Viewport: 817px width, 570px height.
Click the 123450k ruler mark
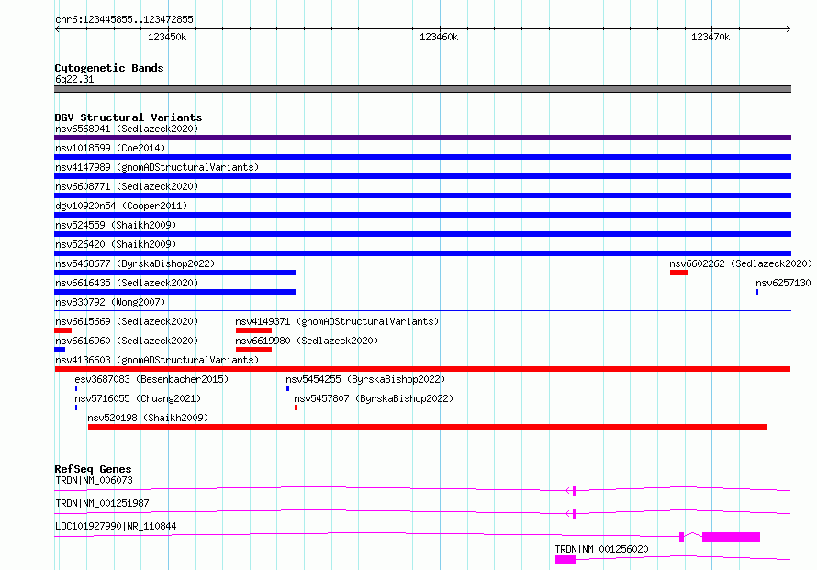click(x=167, y=37)
